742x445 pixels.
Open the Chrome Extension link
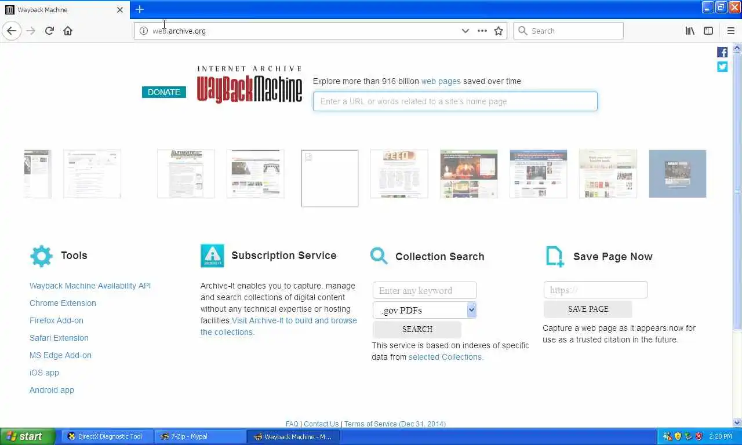coord(63,303)
